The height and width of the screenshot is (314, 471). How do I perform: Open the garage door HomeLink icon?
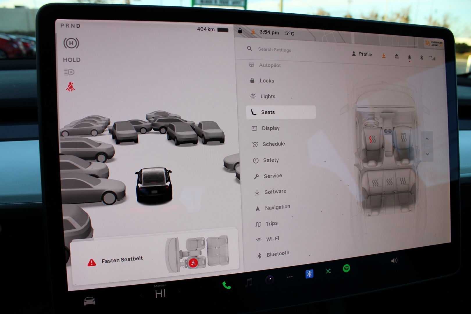[397, 56]
